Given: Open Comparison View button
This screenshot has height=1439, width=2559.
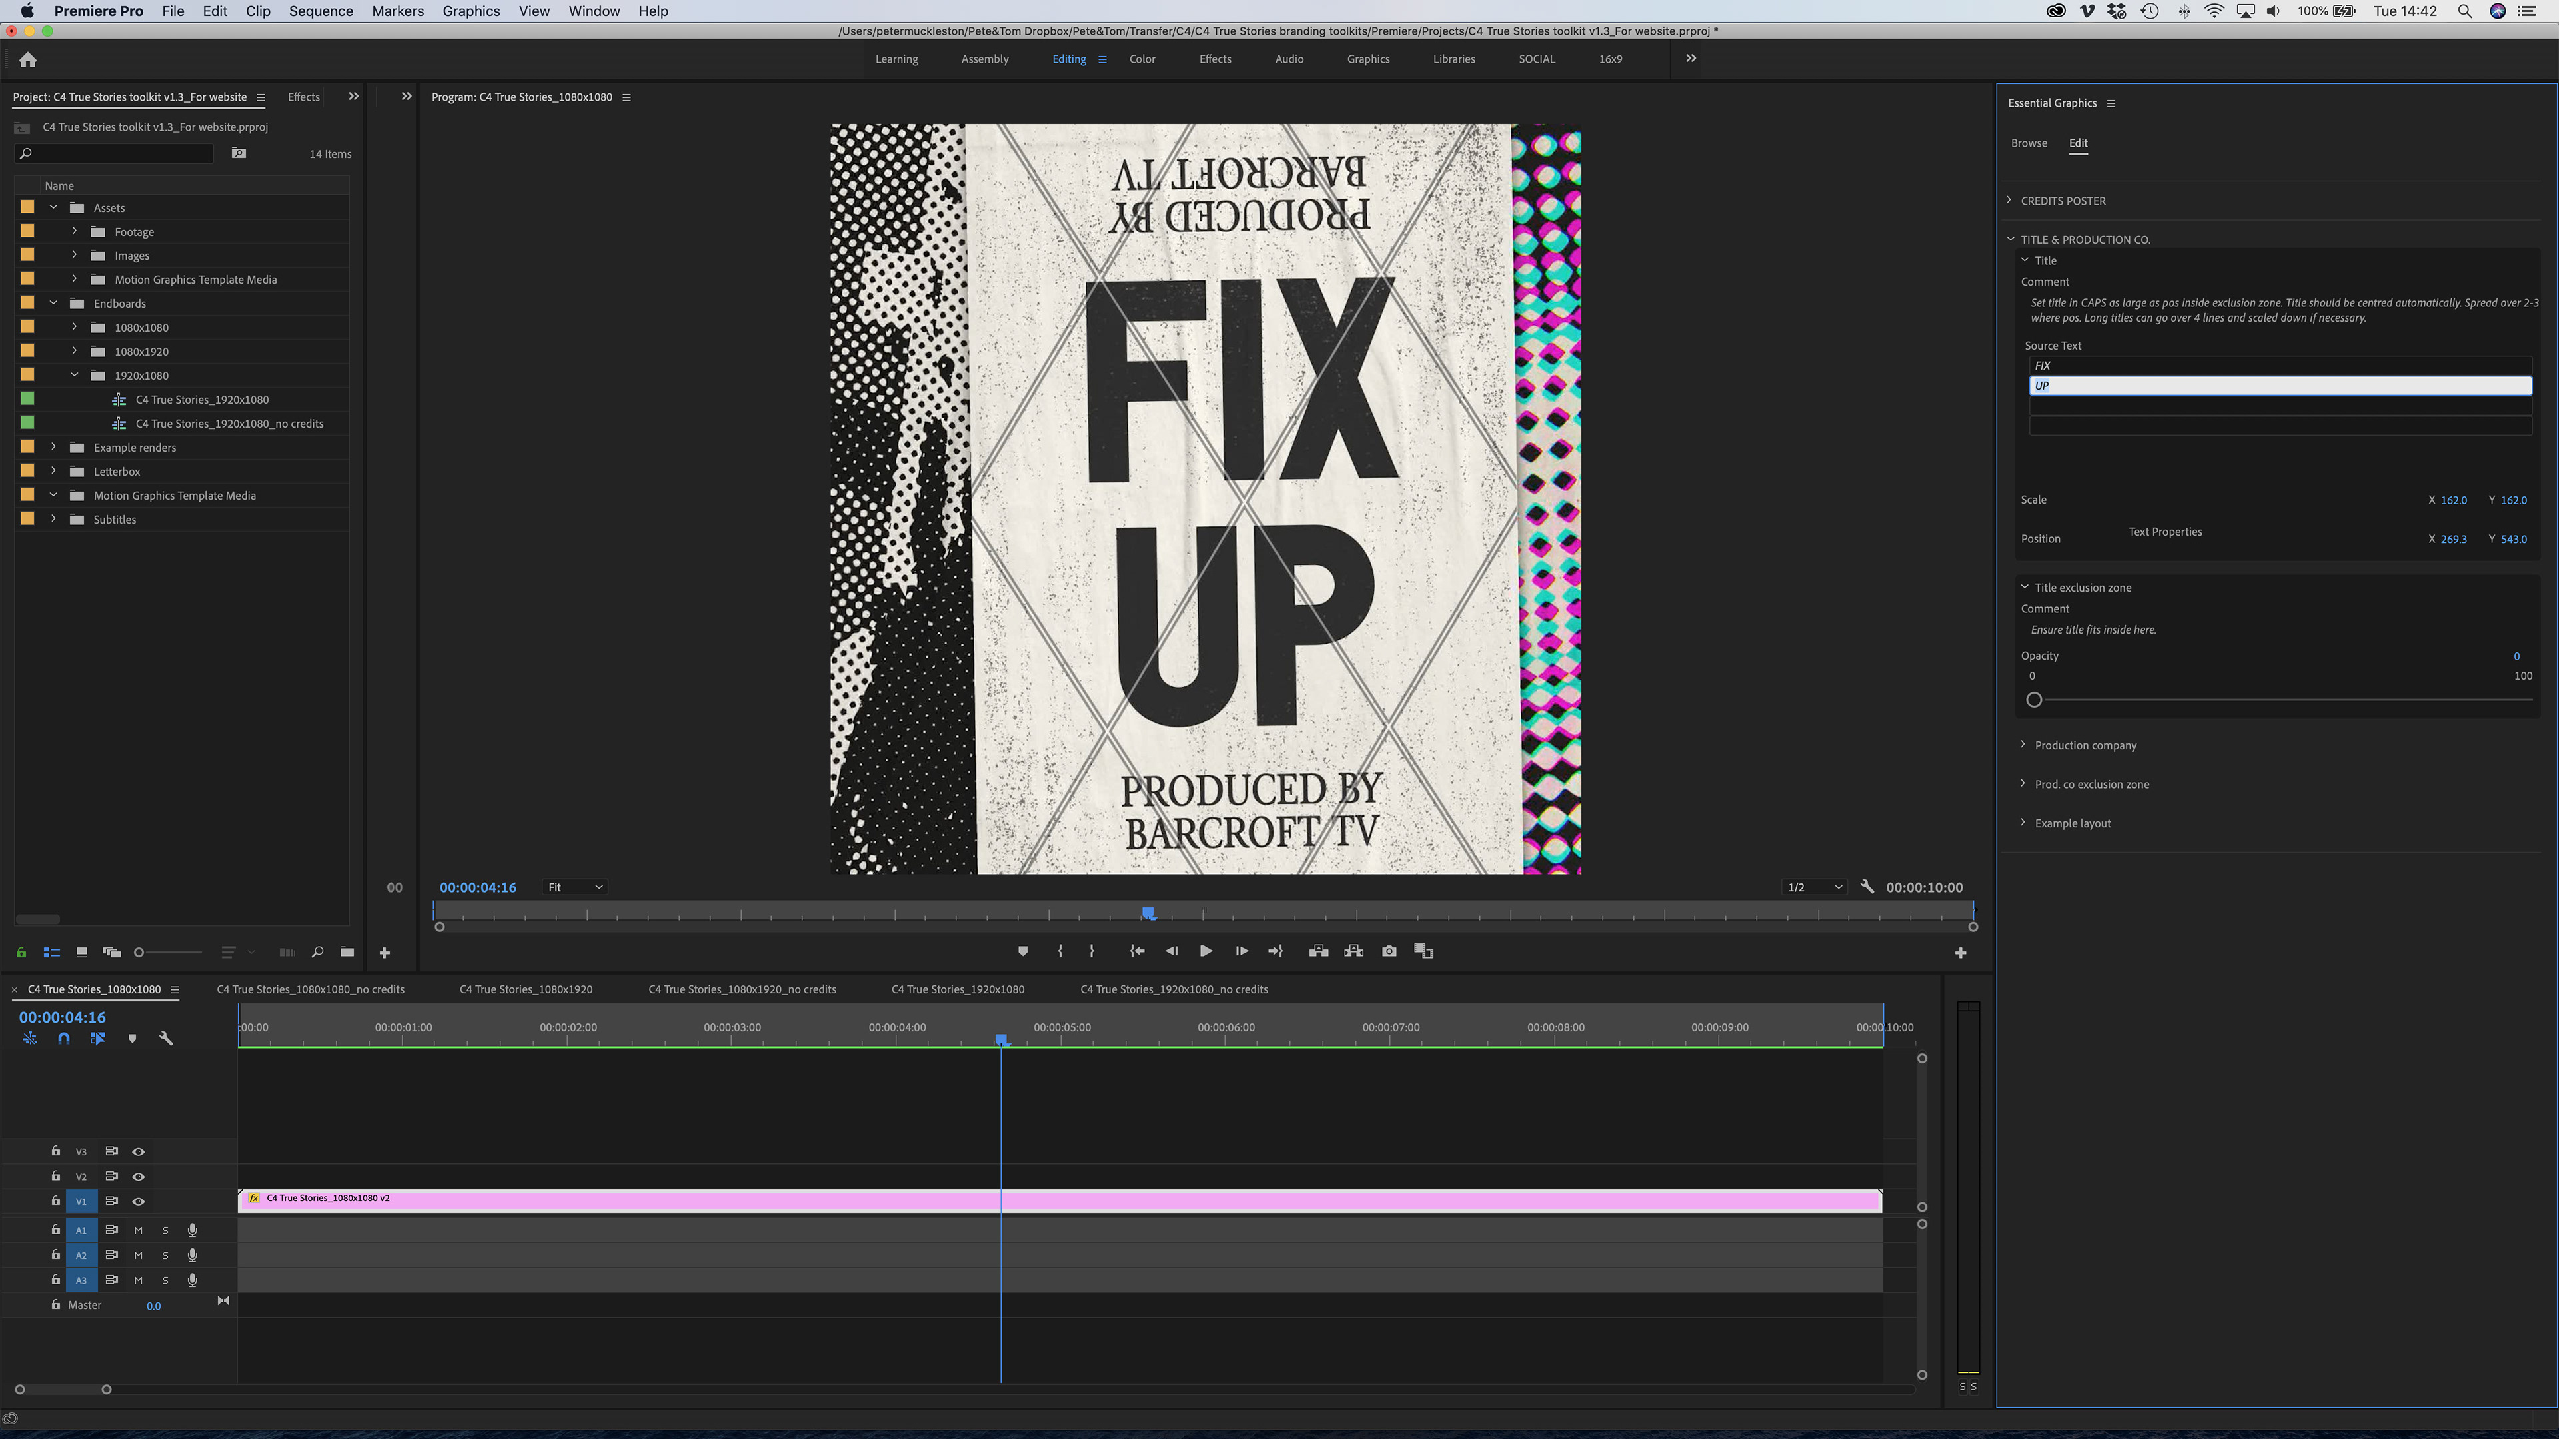Looking at the screenshot, I should pos(1423,951).
